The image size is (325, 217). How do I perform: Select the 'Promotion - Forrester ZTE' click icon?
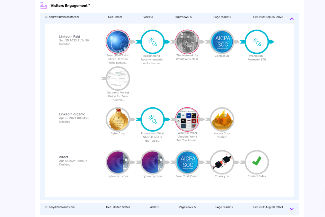(x=257, y=42)
